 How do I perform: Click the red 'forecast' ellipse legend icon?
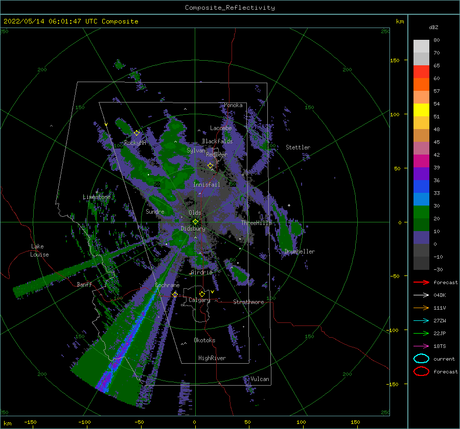tap(421, 371)
